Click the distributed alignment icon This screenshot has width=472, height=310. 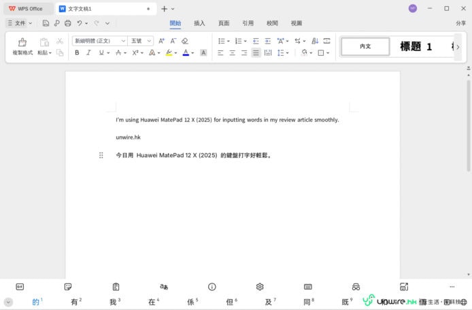click(x=267, y=53)
